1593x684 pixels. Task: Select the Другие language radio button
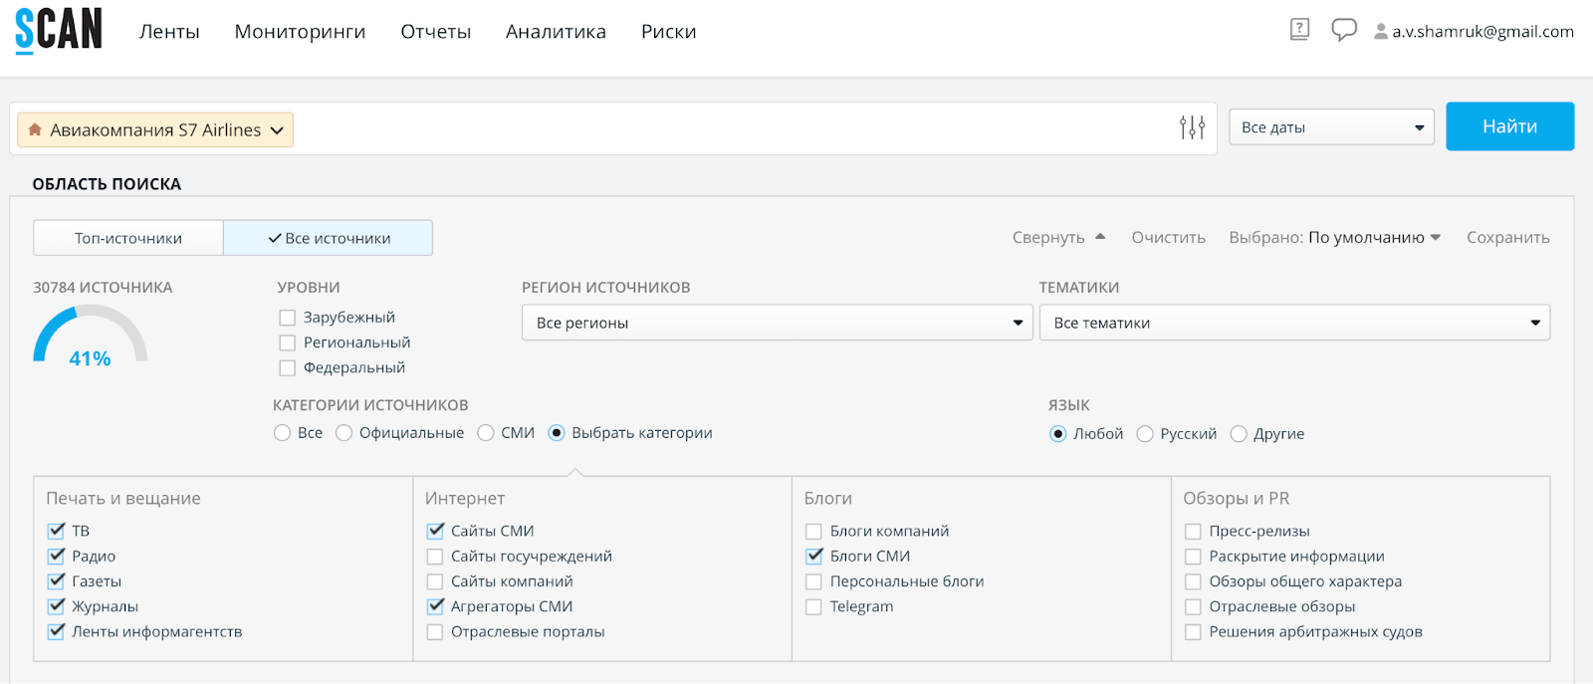(x=1239, y=434)
